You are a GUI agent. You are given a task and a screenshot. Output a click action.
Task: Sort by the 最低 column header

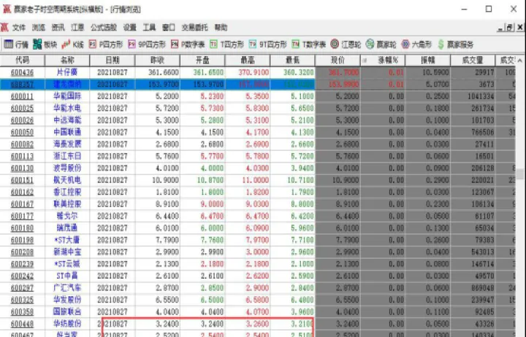pyautogui.click(x=292, y=61)
